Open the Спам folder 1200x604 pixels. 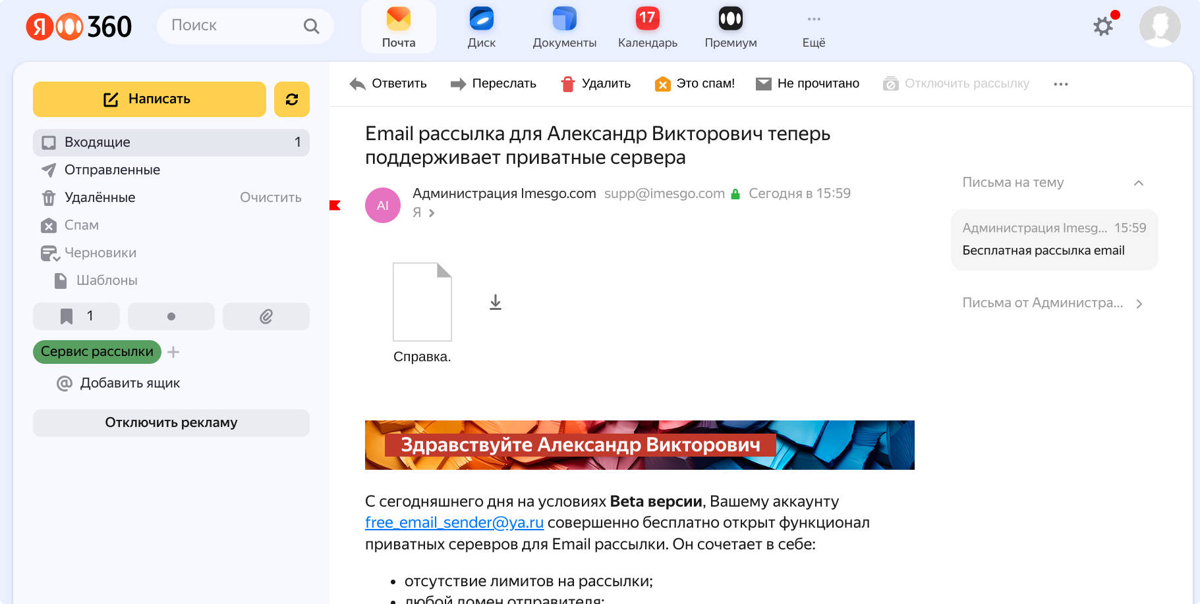171,225
